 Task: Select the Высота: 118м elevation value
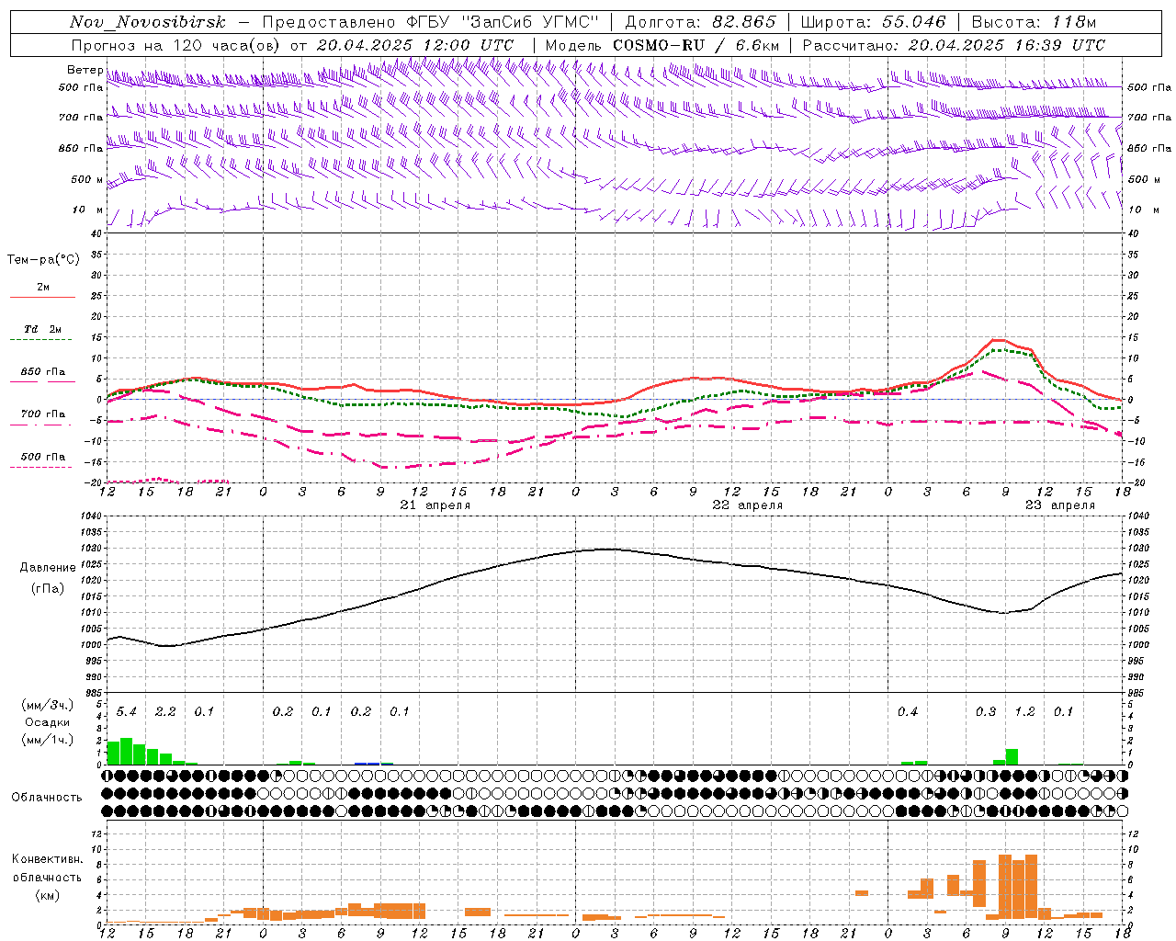coord(1034,22)
